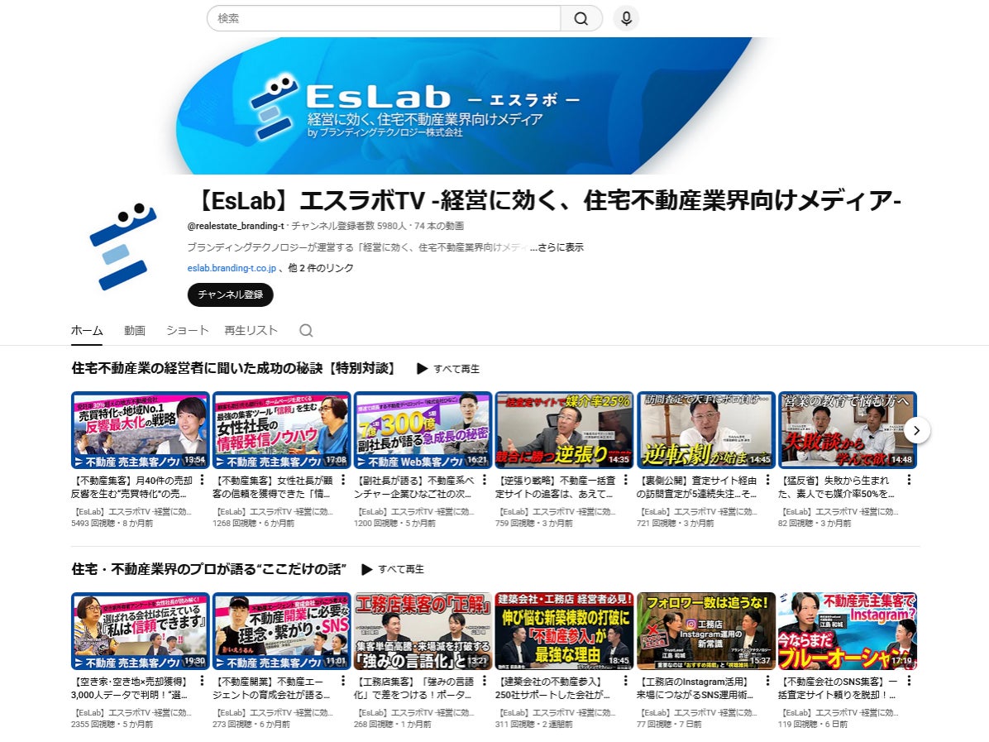Select the ホーム tab
The height and width of the screenshot is (742, 989).
pos(86,331)
